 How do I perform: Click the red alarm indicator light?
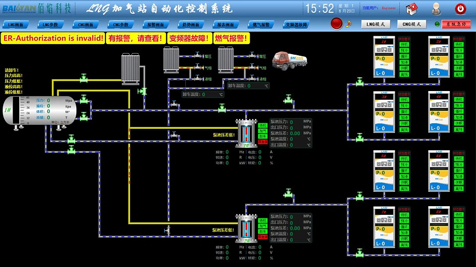pyautogui.click(x=336, y=24)
